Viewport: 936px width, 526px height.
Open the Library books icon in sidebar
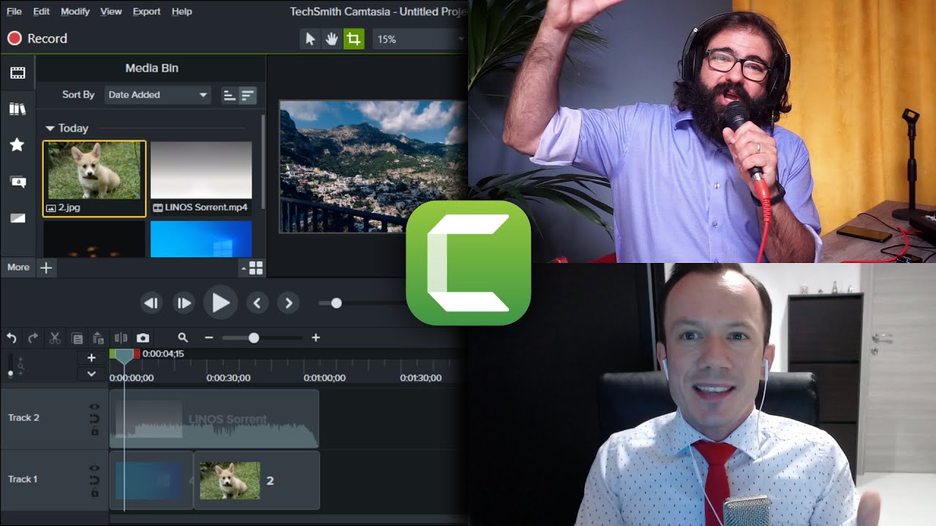pos(18,109)
